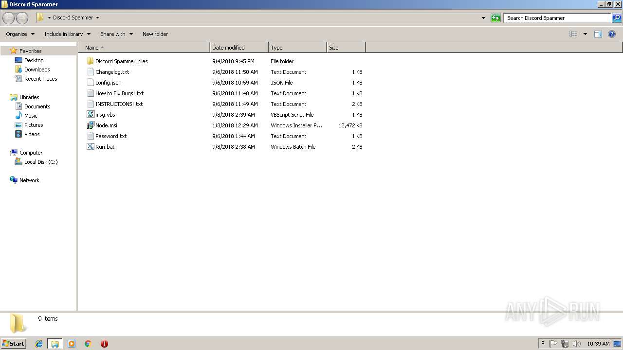Click the VBScript Script File type text
This screenshot has width=623, height=350.
(292, 115)
